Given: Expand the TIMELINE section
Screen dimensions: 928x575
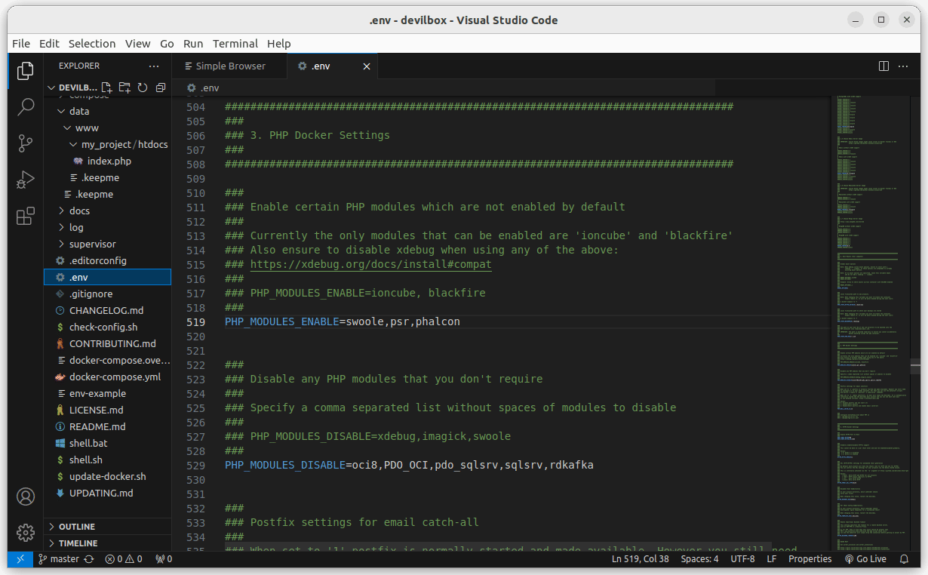Looking at the screenshot, I should click(78, 543).
